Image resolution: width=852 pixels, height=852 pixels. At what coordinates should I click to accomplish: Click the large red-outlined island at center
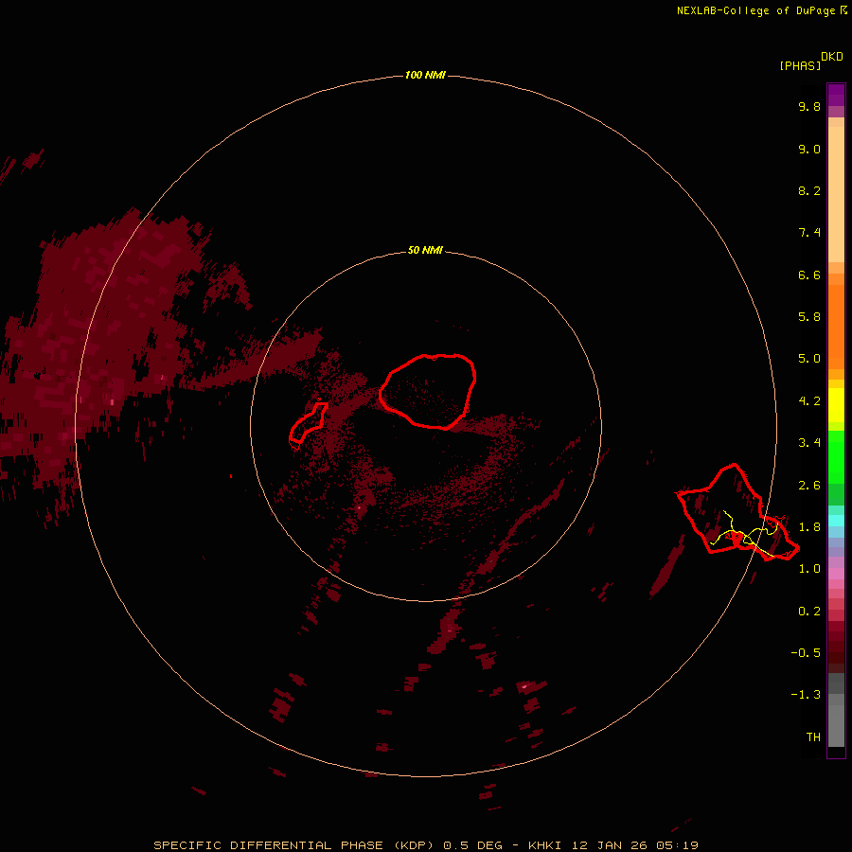pos(428,392)
